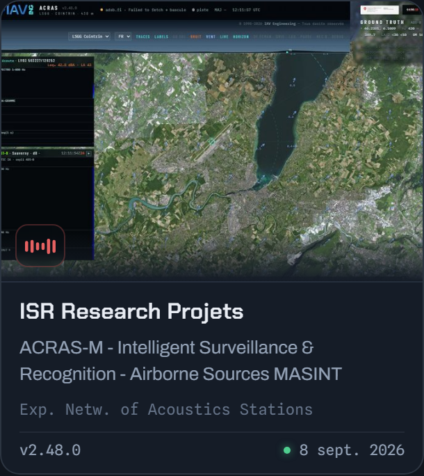424x476 pixels.
Task: Toggle the VENT wind layer
Action: [x=211, y=37]
